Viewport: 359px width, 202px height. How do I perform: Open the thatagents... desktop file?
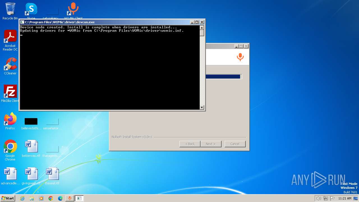(52, 151)
